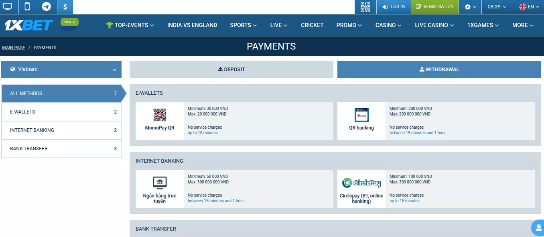The height and width of the screenshot is (237, 544).
Task: Click the 1XBET logo
Action: [x=29, y=25]
